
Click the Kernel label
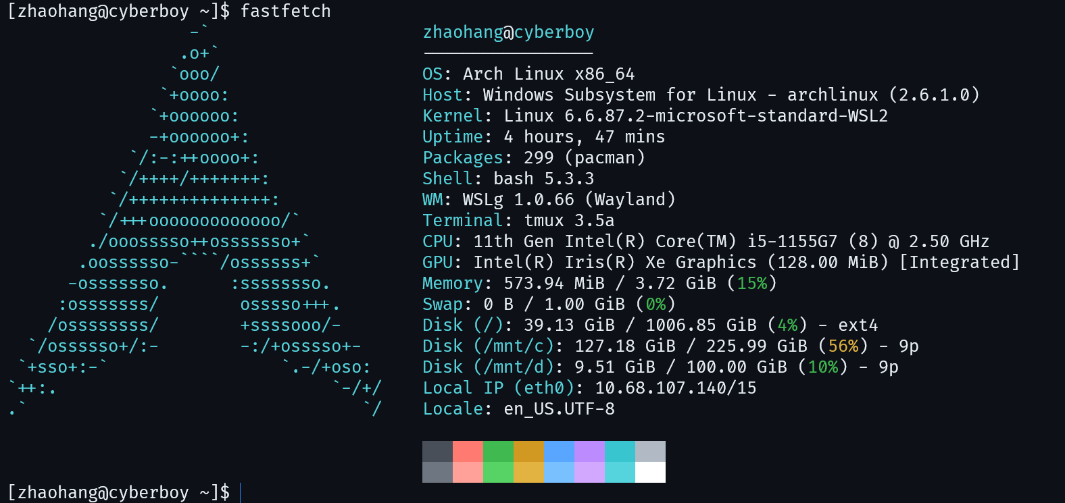pyautogui.click(x=453, y=116)
